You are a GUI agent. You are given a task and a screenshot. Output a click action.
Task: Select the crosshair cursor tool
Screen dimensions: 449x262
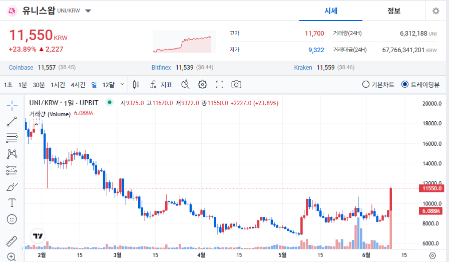(12, 106)
